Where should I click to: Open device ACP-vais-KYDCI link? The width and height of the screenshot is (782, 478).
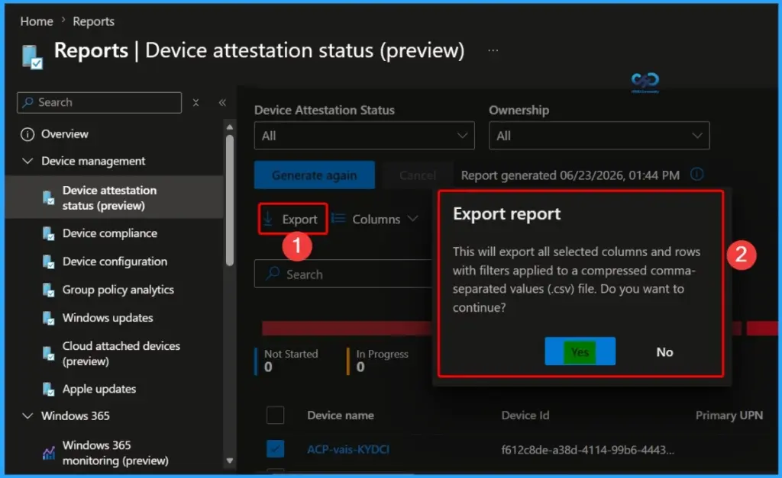[x=348, y=449]
